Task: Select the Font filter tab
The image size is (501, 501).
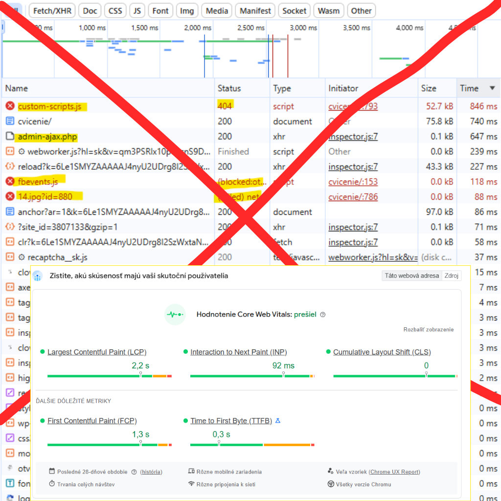Action: click(160, 11)
